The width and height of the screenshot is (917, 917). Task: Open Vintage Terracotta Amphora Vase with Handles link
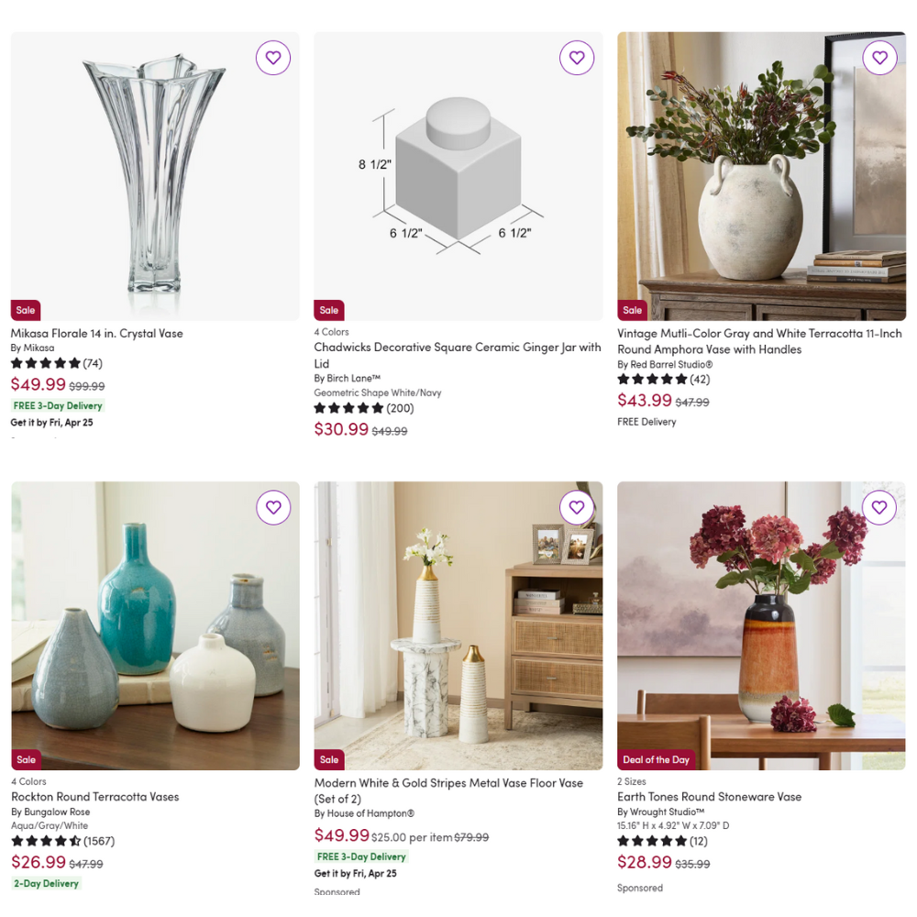759,341
